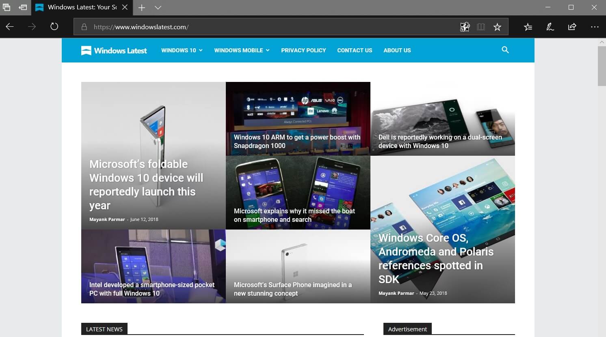Click the Back navigation arrow
The height and width of the screenshot is (337, 606).
(10, 27)
